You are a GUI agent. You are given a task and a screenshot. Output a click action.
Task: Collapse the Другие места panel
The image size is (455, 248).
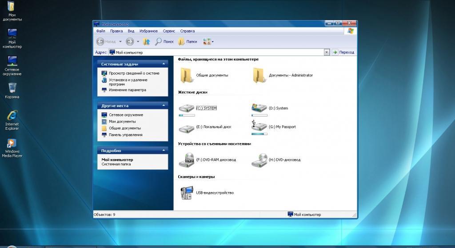[164, 106]
